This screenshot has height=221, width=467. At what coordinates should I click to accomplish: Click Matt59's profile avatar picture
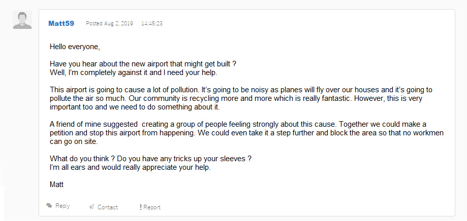pyautogui.click(x=22, y=20)
